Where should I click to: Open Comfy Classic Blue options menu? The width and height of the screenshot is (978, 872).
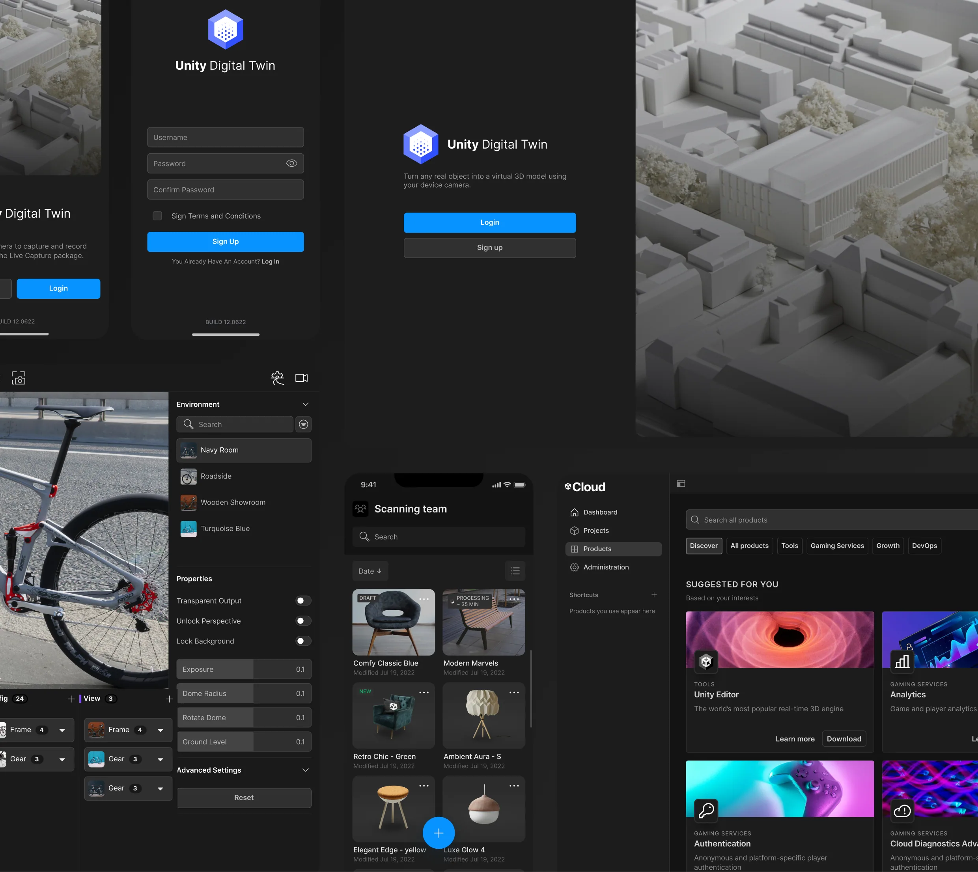[x=424, y=599]
